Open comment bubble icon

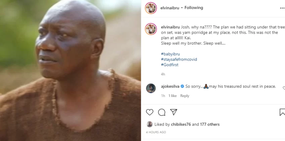pyautogui.click(x=161, y=112)
